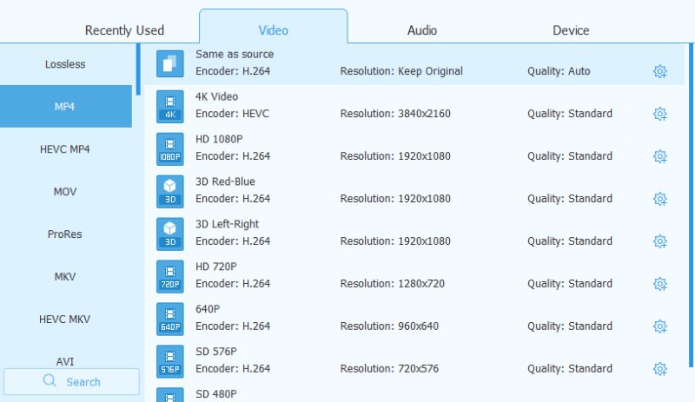Image resolution: width=695 pixels, height=402 pixels.
Task: Open settings gear for HD 1080P preset
Action: pos(660,156)
